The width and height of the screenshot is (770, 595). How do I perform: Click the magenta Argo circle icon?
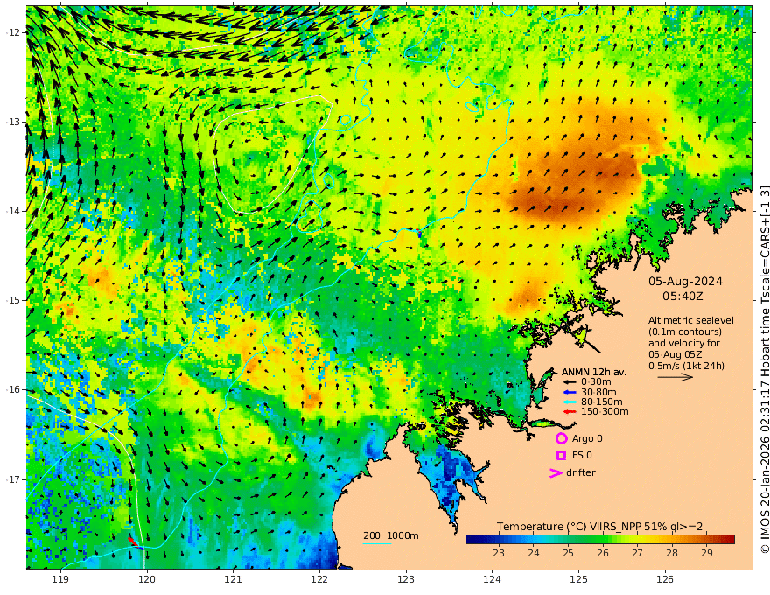tap(561, 438)
